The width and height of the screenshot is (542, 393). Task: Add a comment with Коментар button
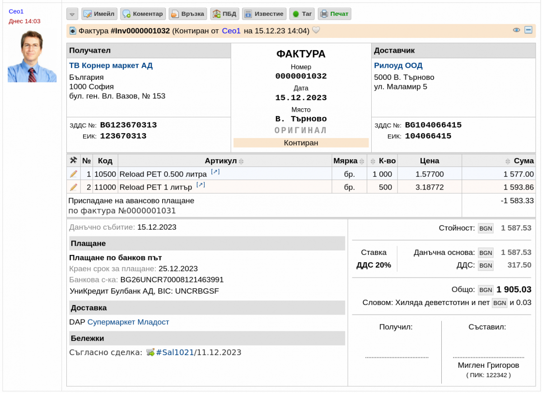[143, 14]
